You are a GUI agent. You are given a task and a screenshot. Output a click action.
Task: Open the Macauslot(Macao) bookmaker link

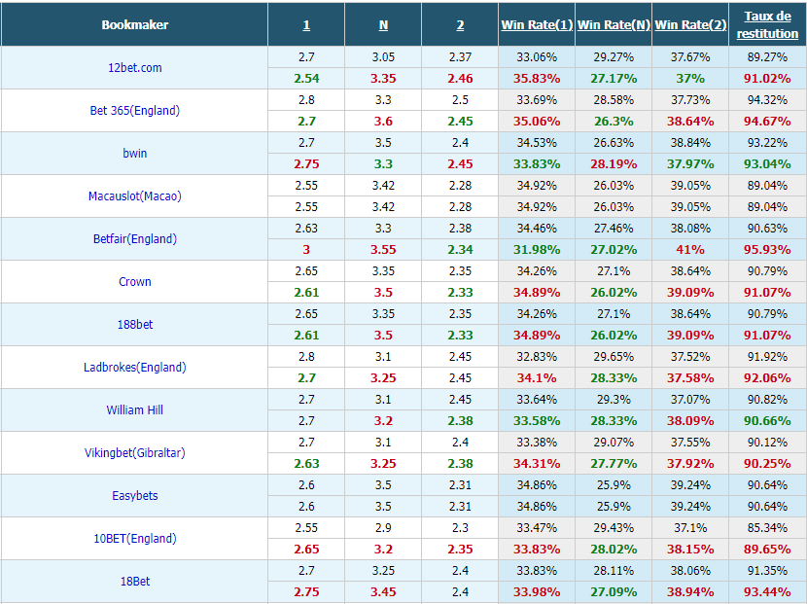pos(135,196)
